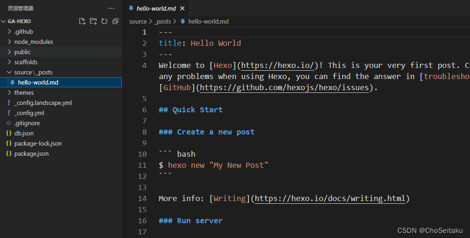
Task: Click the markdown icon on hello-world.md tab
Action: click(131, 8)
